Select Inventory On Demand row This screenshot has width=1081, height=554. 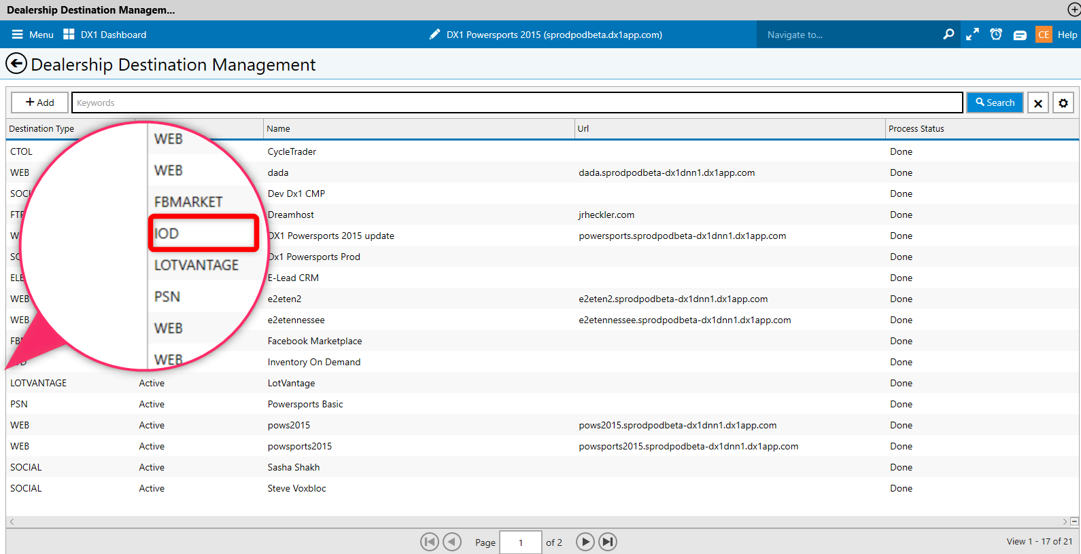[543, 362]
